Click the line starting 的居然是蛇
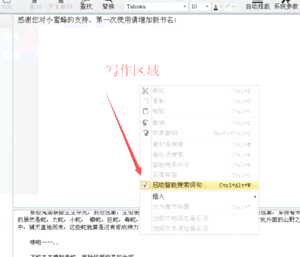This screenshot has width=300, height=257. tap(79, 219)
